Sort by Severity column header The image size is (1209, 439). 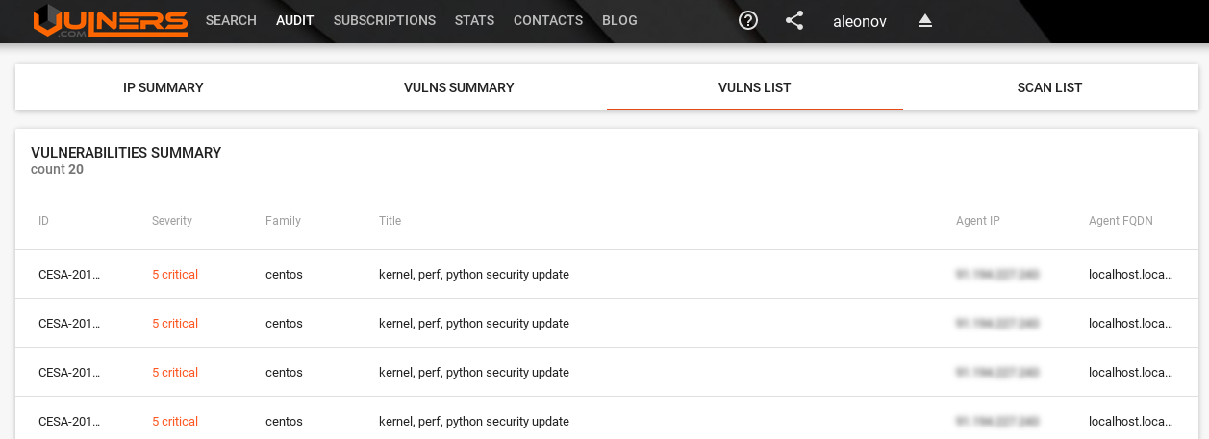coord(172,221)
